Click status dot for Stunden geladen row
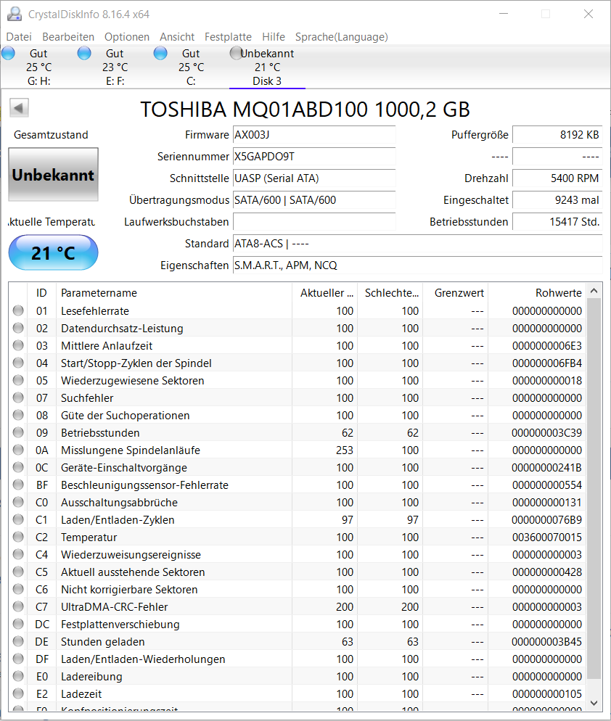 pos(18,641)
